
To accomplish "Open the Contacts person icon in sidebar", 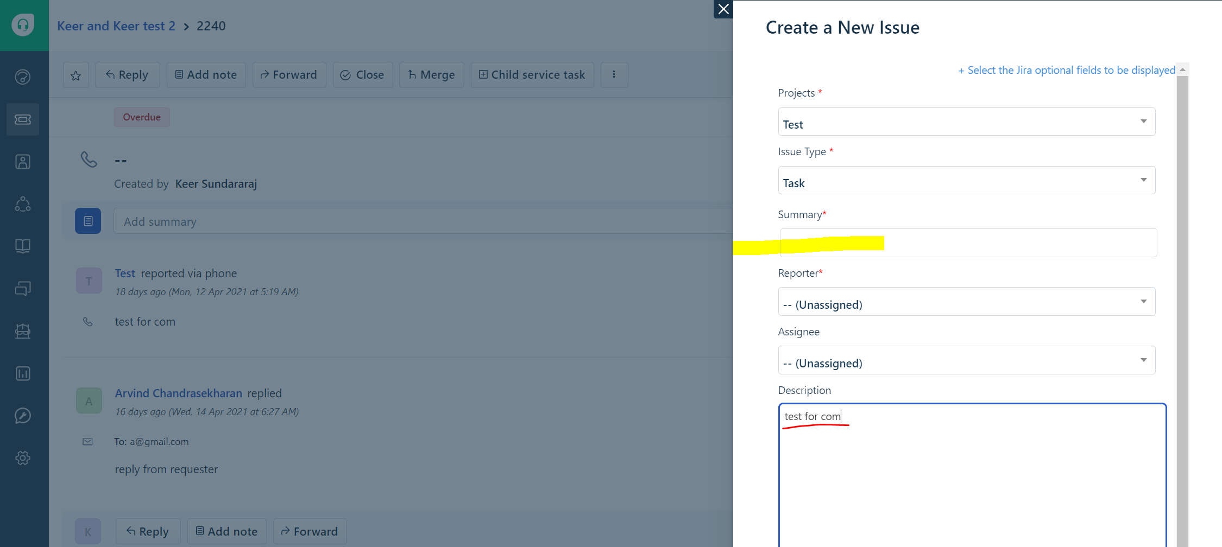I will pyautogui.click(x=23, y=162).
